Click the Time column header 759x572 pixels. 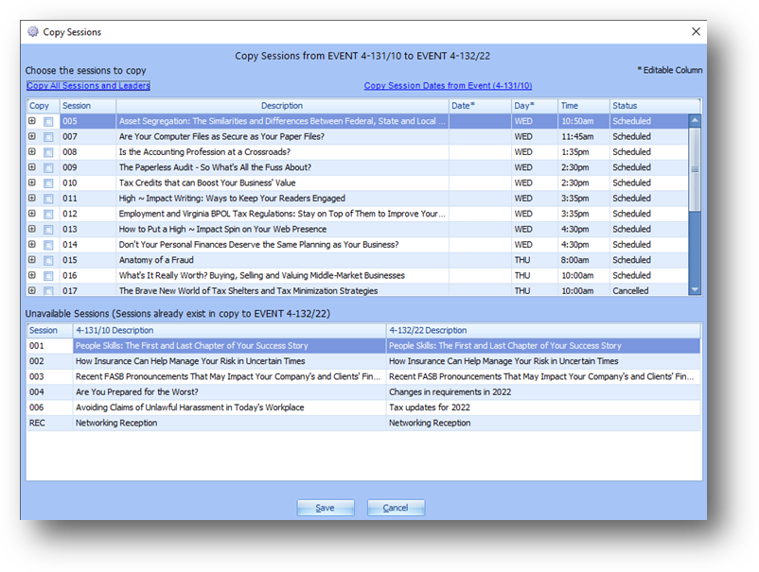pos(584,106)
